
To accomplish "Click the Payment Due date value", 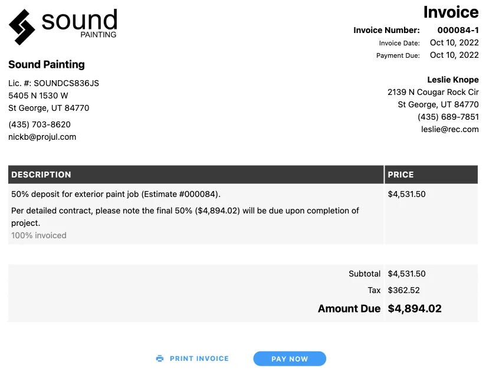I will coord(454,55).
